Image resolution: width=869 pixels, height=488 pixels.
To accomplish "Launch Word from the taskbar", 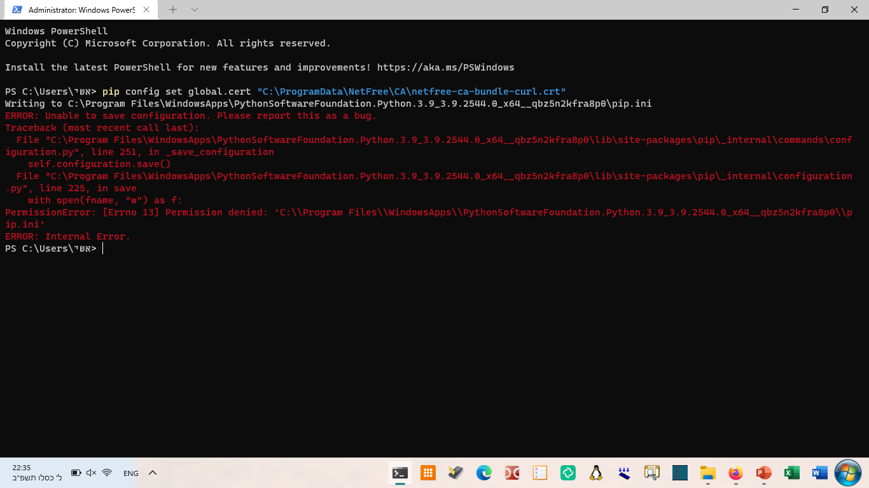I will pyautogui.click(x=819, y=473).
